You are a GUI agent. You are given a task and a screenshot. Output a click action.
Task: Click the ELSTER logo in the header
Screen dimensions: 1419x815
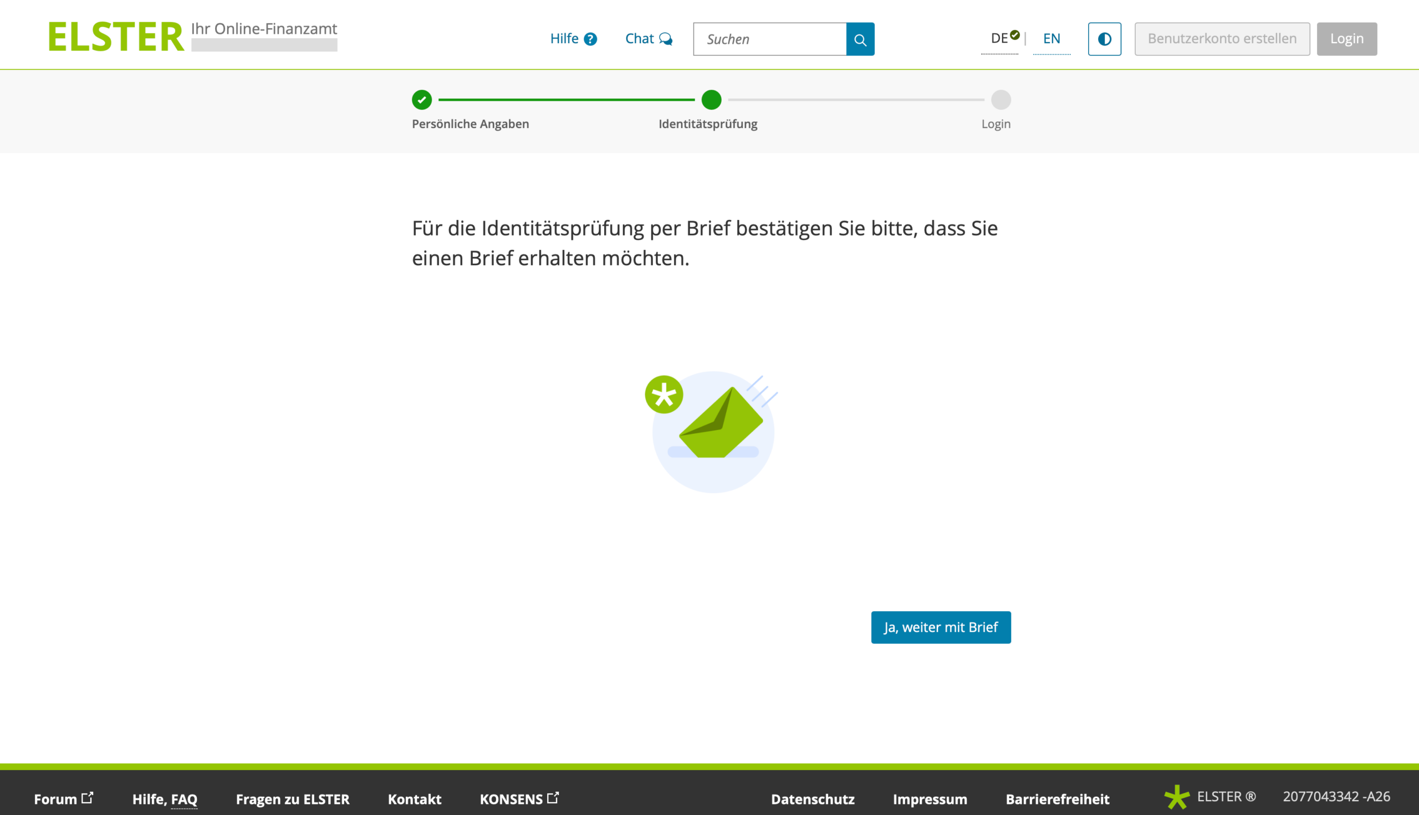[x=116, y=37]
